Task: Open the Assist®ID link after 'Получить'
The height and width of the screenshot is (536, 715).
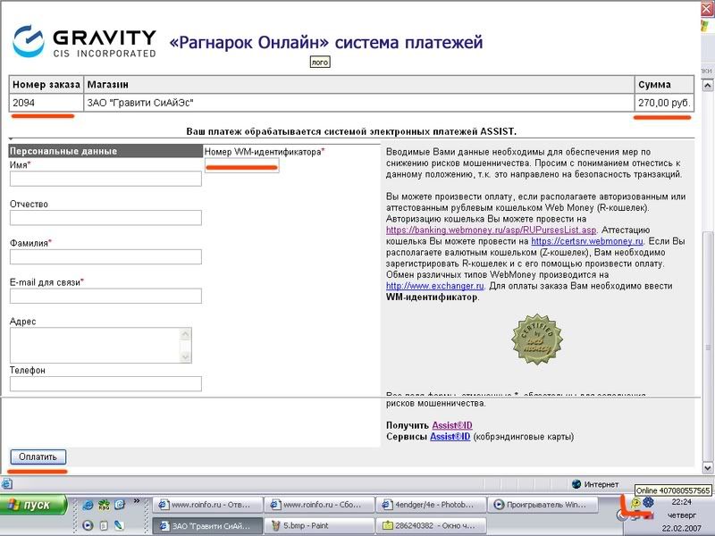Action: click(x=452, y=425)
